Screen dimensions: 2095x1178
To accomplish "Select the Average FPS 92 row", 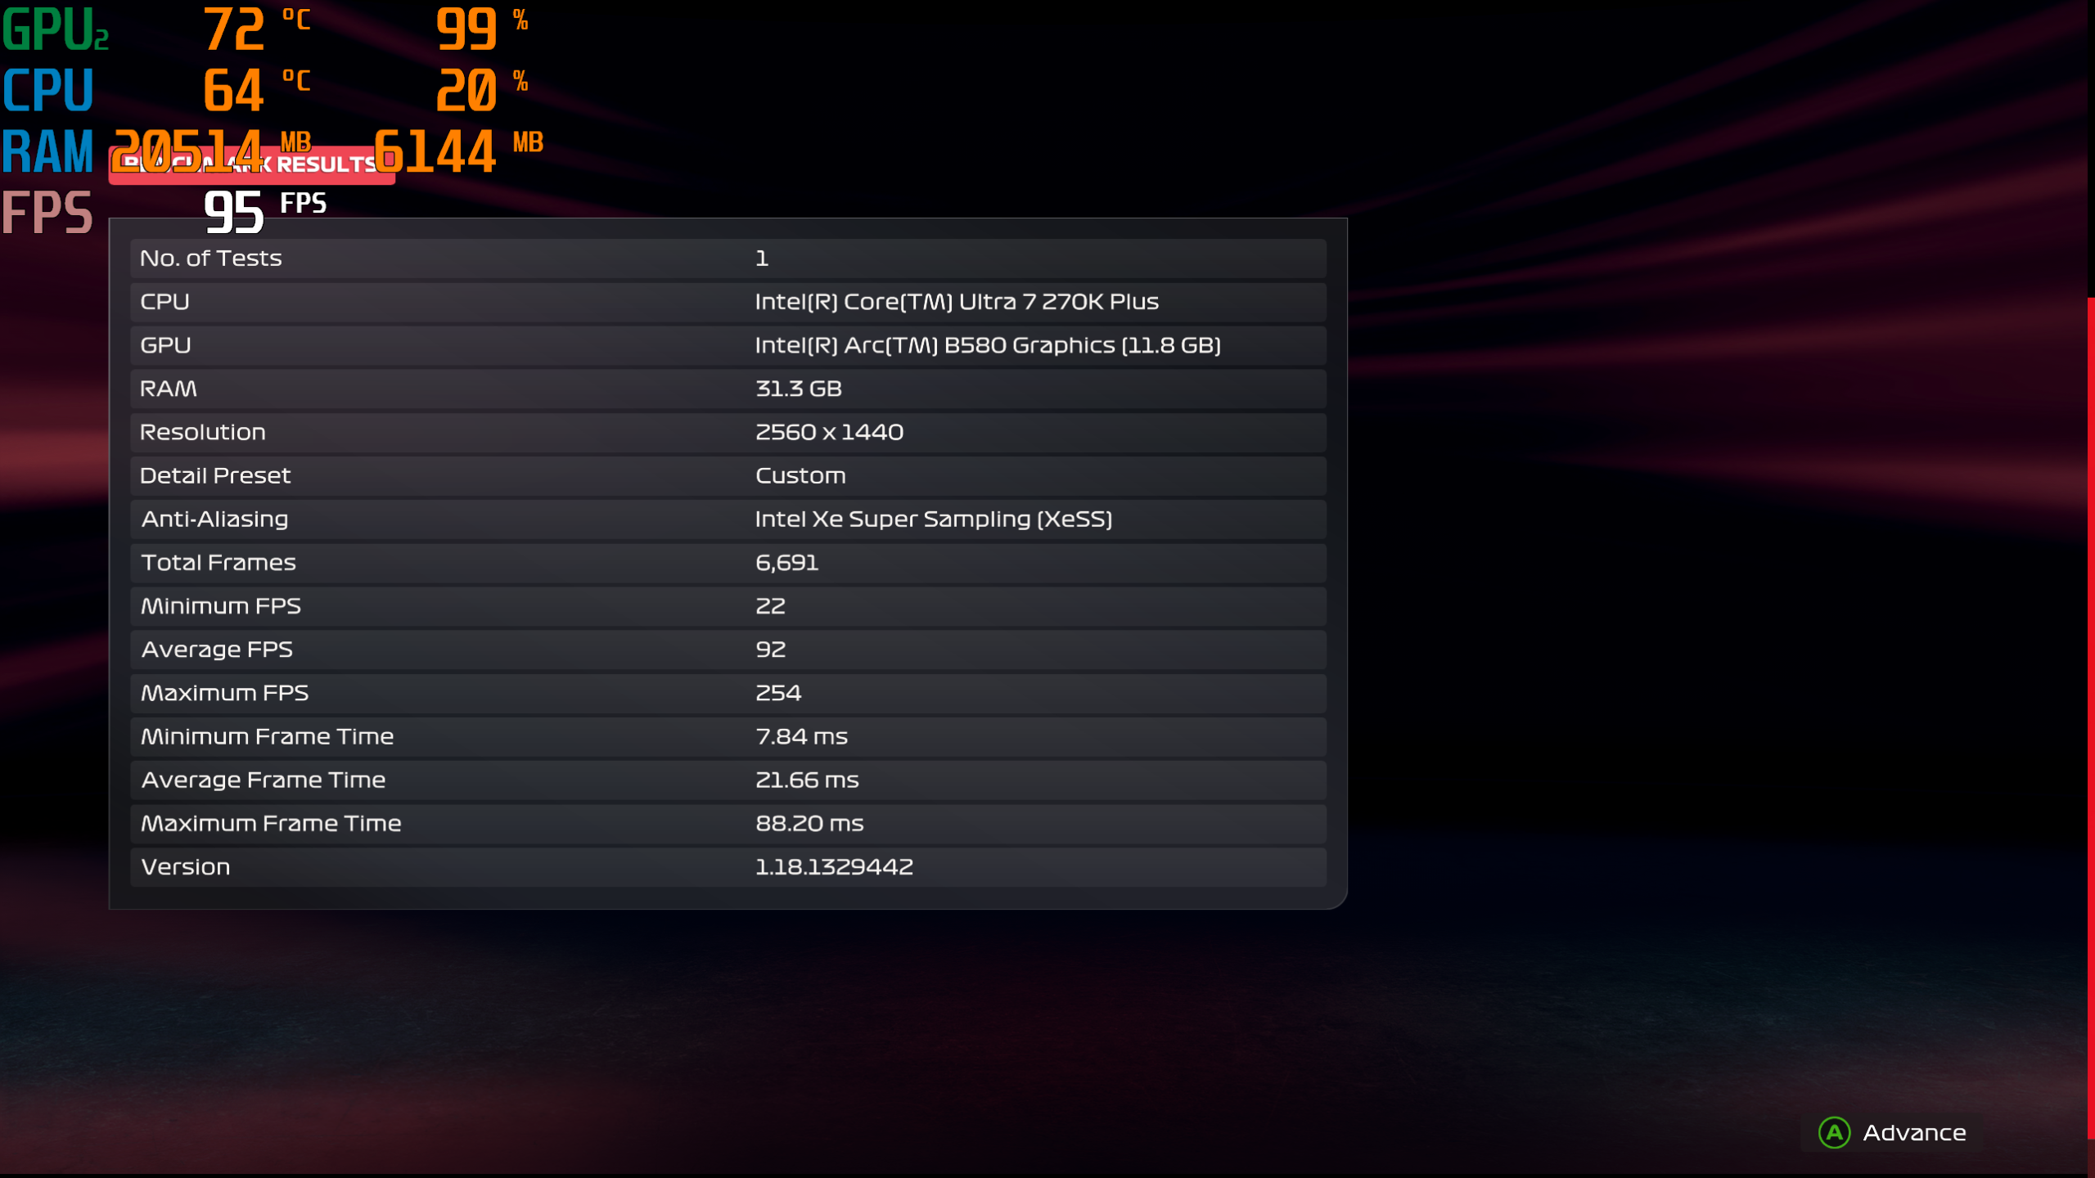I will tap(727, 650).
